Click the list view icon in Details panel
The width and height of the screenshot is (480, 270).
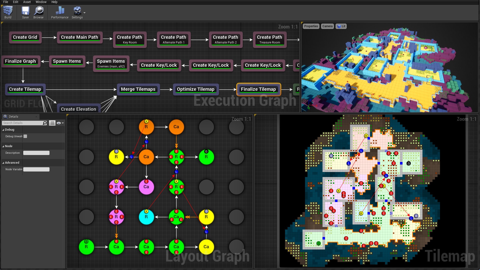tap(52, 123)
